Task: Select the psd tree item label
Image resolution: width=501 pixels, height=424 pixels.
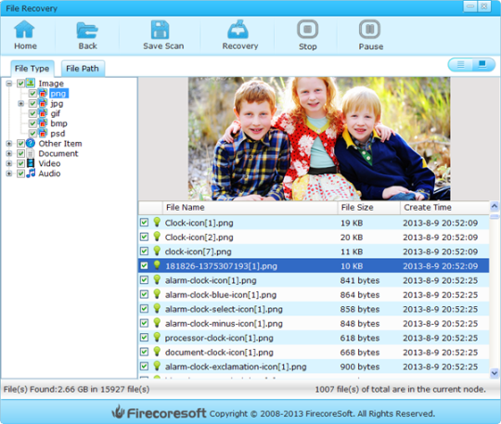Action: pos(58,134)
